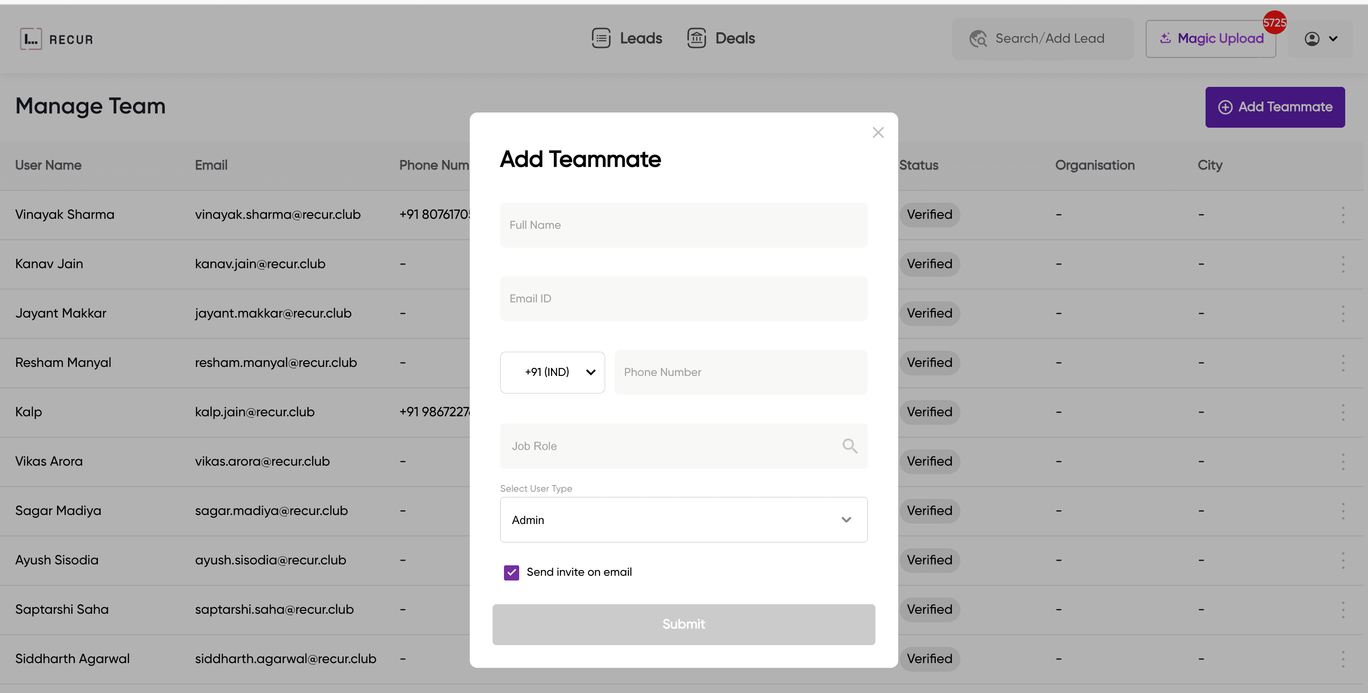
Task: Close the Add Teammate dialog
Action: (x=878, y=132)
